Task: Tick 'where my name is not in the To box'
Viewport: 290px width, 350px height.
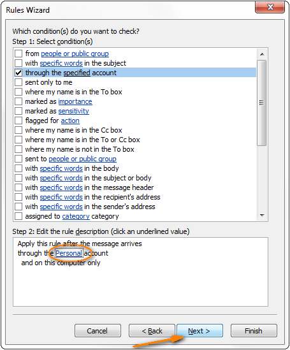Action: coord(18,149)
